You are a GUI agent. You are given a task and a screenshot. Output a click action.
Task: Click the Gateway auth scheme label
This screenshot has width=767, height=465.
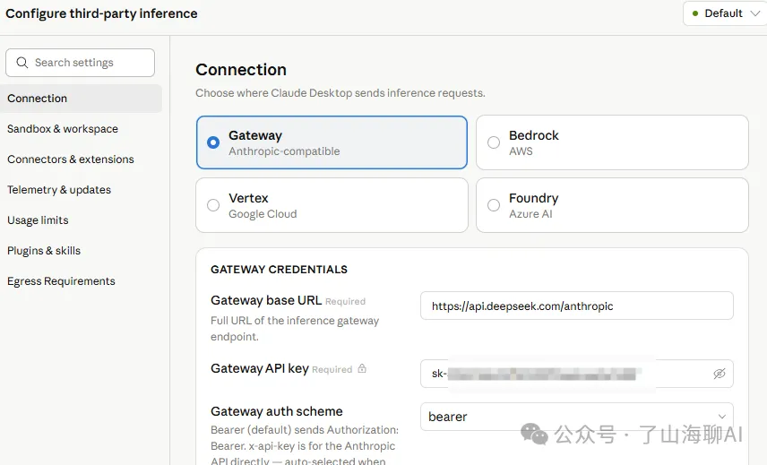[x=277, y=411]
